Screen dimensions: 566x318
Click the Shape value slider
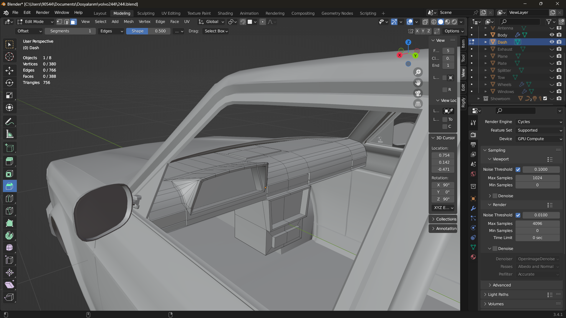point(148,31)
